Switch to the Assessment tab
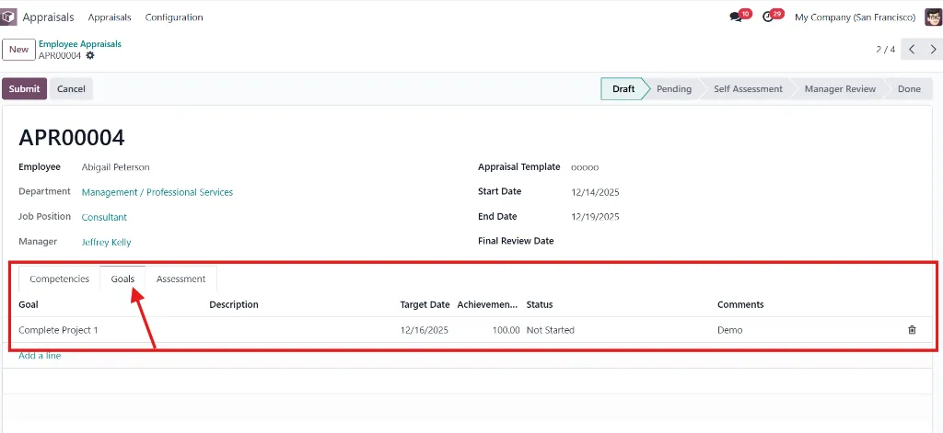 coord(180,279)
